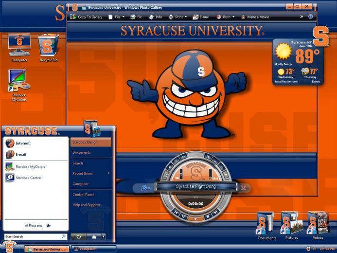337x253 pixels.
Task: Click the system tray clock
Action: (x=327, y=249)
